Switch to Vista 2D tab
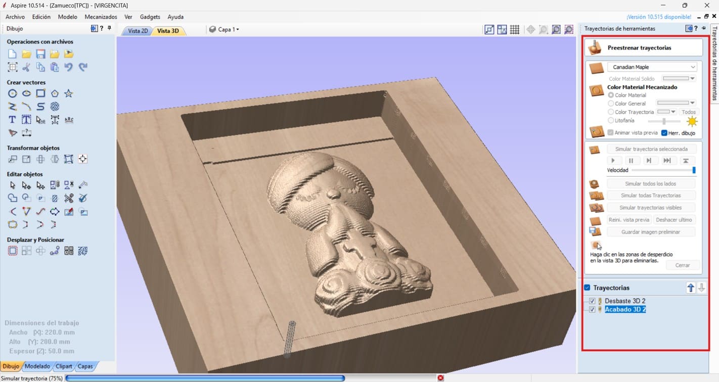Viewport: 719px width, 382px height. pos(138,31)
